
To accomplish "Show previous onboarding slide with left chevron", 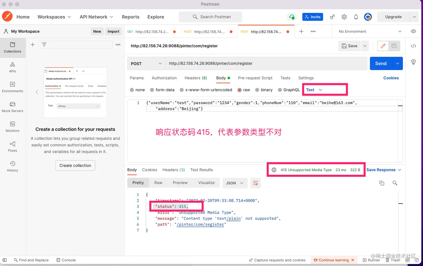I will [x=37, y=92].
